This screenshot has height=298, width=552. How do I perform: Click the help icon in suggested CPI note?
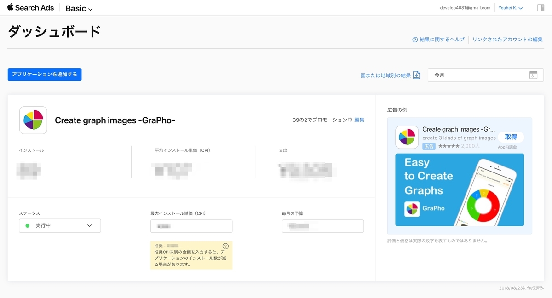pyautogui.click(x=225, y=246)
